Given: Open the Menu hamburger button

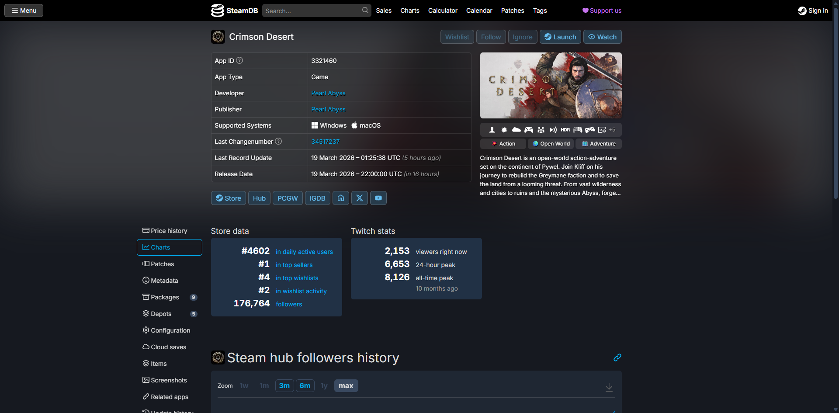Looking at the screenshot, I should [24, 10].
